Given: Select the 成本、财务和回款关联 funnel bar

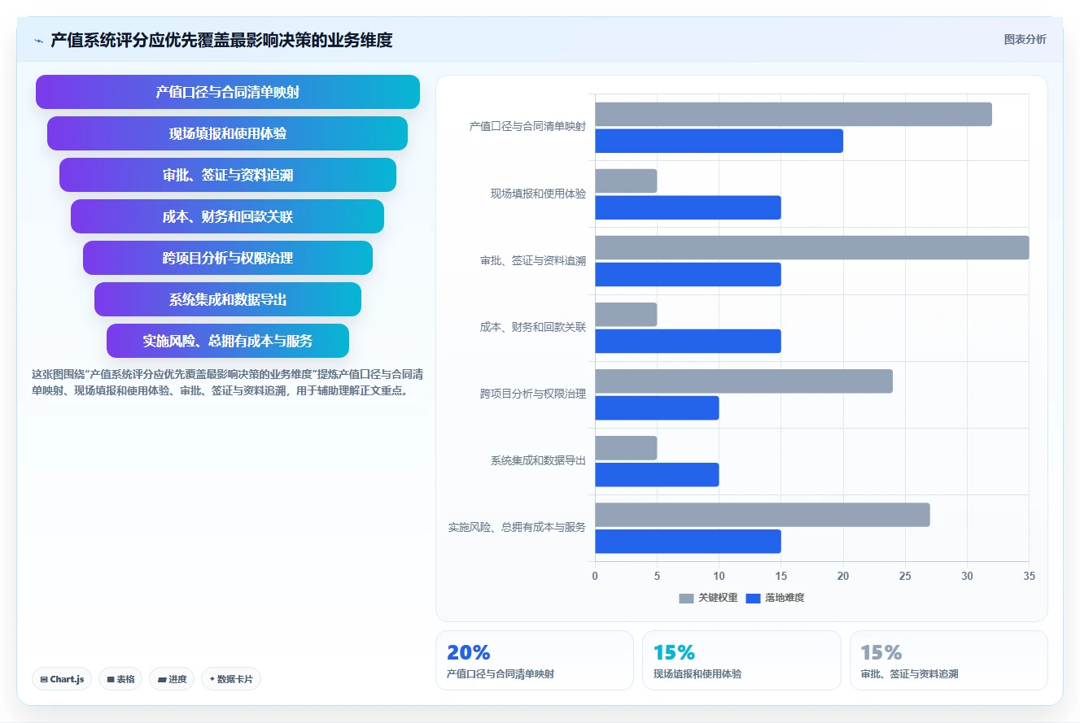Looking at the screenshot, I should pyautogui.click(x=228, y=216).
